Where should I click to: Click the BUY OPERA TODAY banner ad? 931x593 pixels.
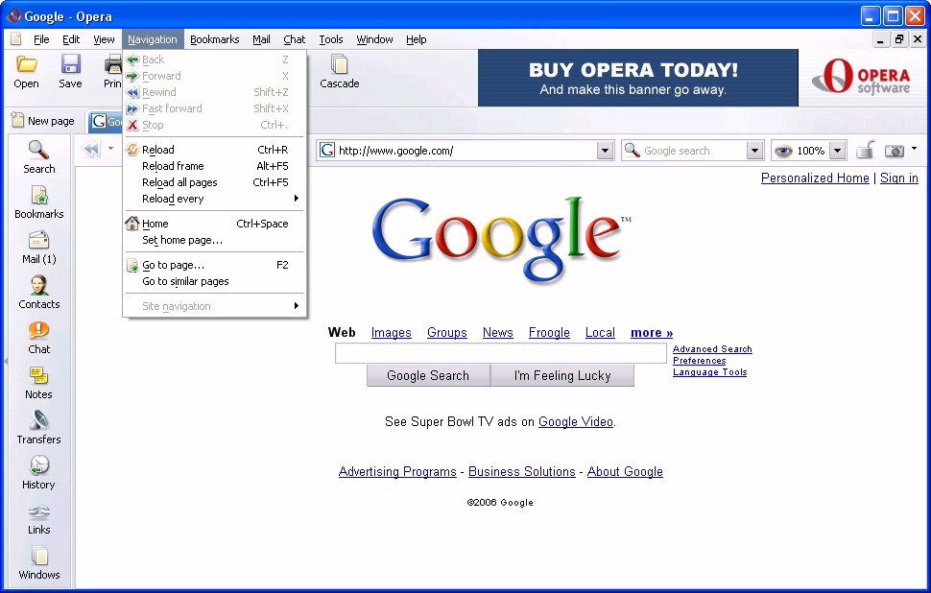637,78
